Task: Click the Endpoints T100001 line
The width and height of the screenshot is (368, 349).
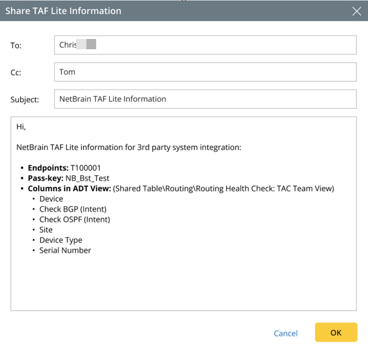Action: (64, 168)
